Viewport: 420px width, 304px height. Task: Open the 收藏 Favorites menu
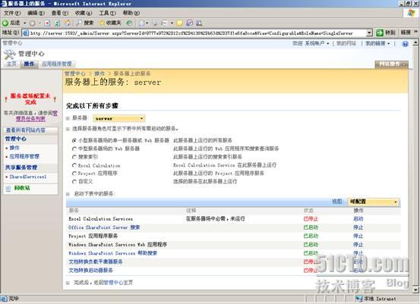click(x=84, y=13)
